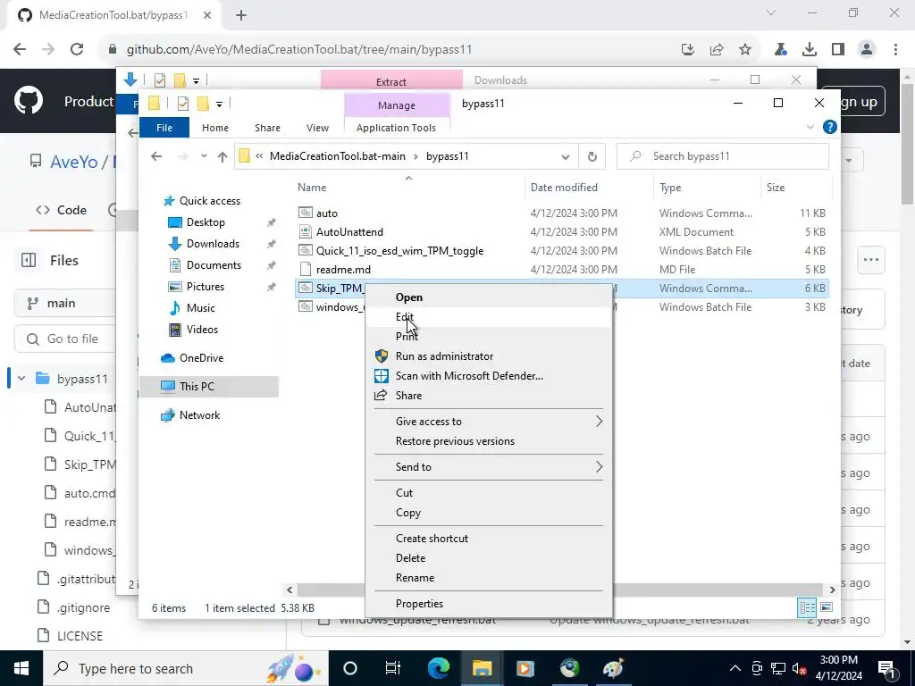Switch to details view icon in status bar
Viewport: 915px width, 686px height.
[807, 607]
